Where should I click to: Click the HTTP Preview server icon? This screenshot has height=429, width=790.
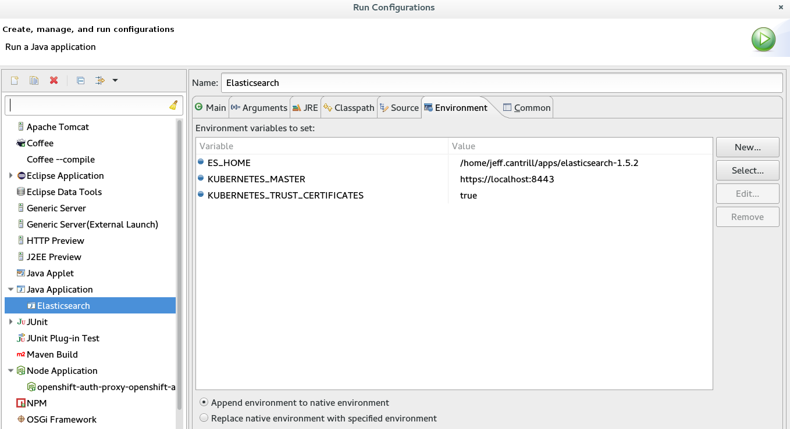click(21, 240)
